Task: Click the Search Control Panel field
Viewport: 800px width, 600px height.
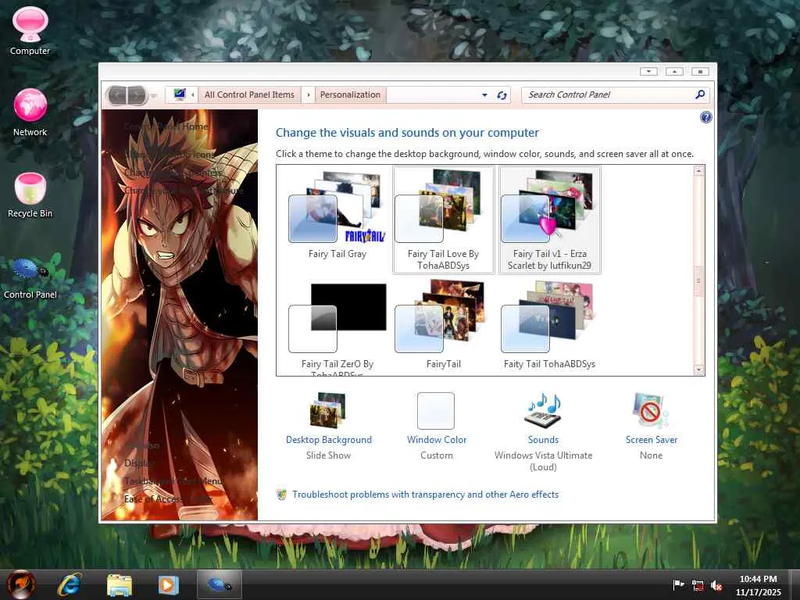Action: point(607,95)
